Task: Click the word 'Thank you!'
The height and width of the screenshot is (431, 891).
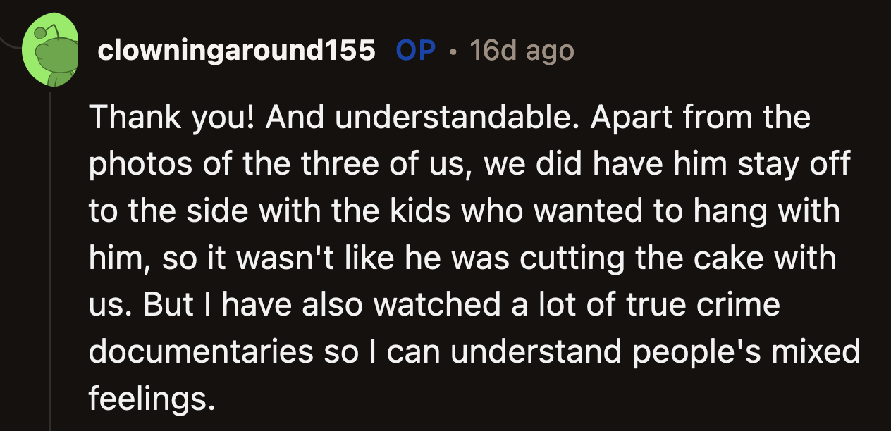Action: [x=169, y=118]
